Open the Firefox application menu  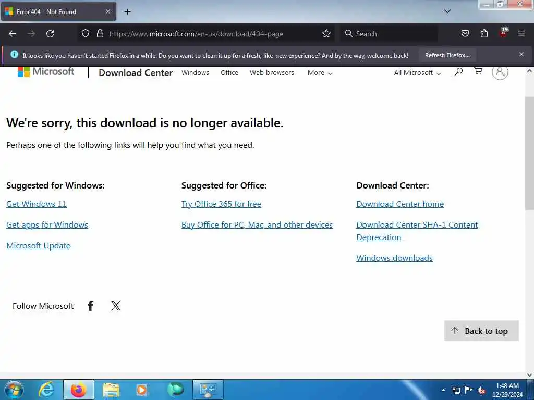click(x=521, y=33)
